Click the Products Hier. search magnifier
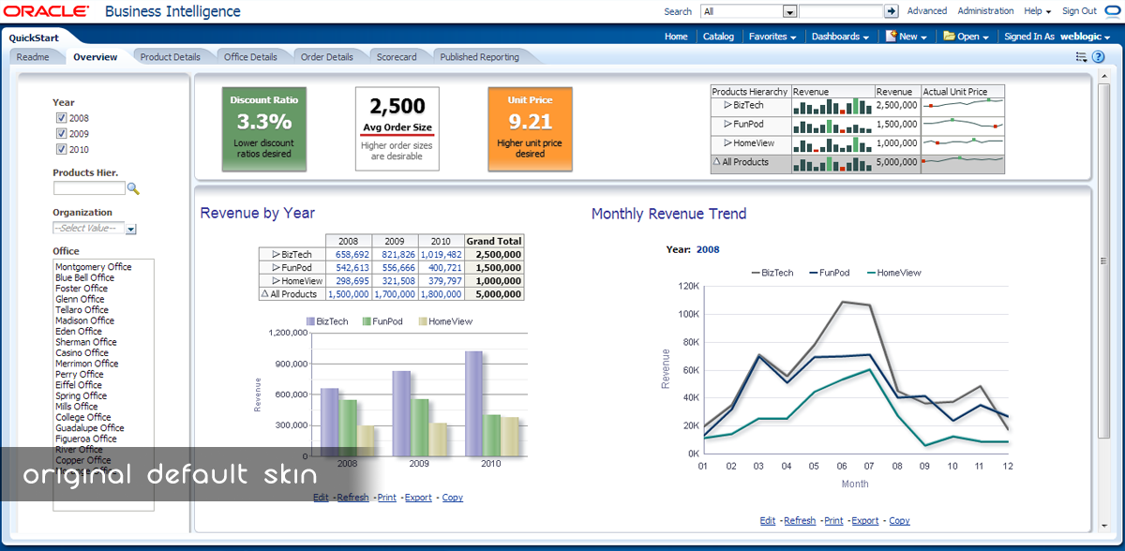Screen dimensions: 1125x551 [133, 188]
